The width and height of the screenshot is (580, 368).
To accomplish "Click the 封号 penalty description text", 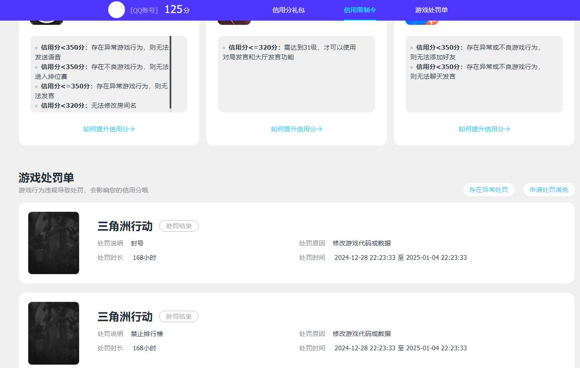I will pyautogui.click(x=137, y=243).
